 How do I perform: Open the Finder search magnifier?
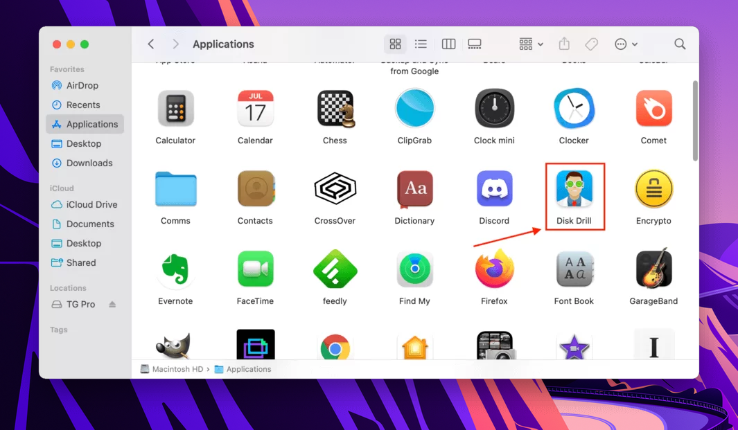point(680,44)
